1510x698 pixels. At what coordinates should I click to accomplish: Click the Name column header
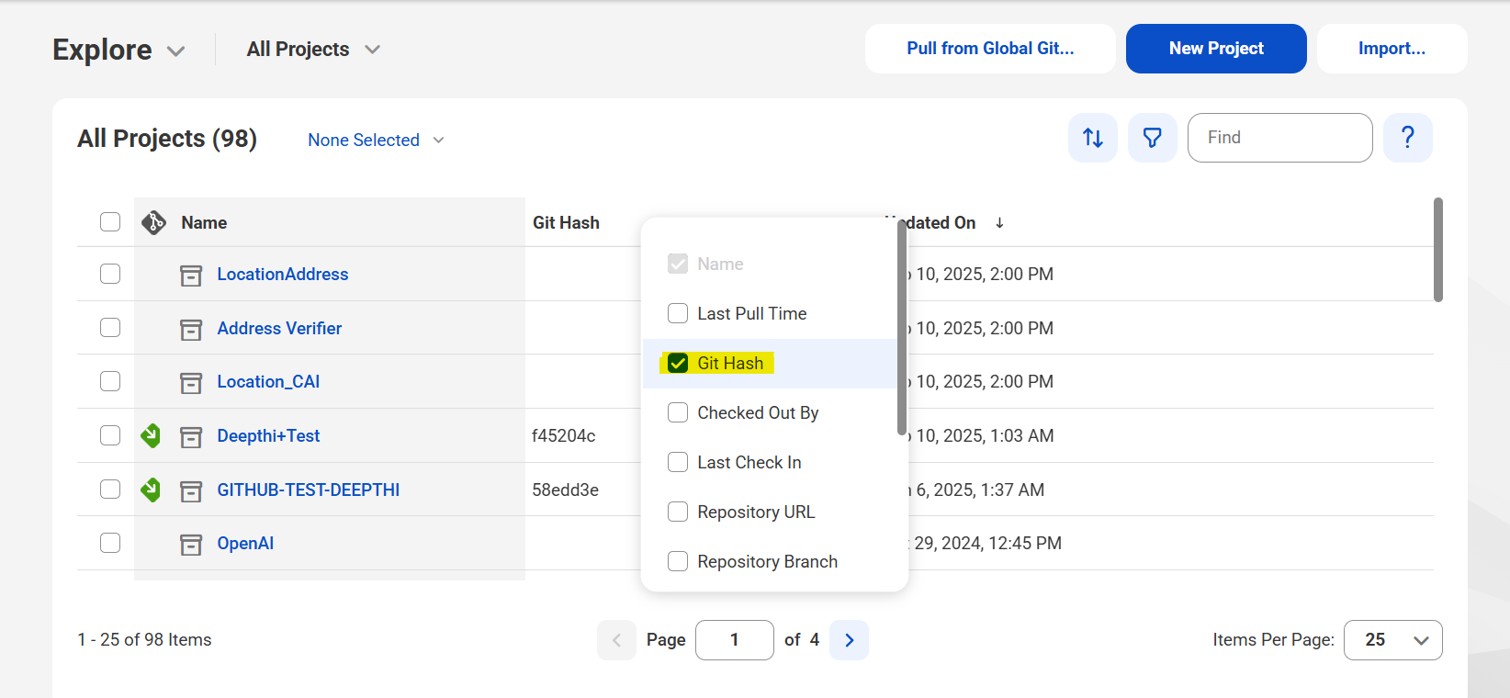pyautogui.click(x=204, y=223)
